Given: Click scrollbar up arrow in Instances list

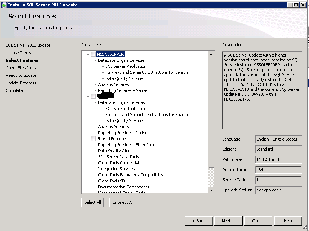Looking at the screenshot, I should pos(211,54).
